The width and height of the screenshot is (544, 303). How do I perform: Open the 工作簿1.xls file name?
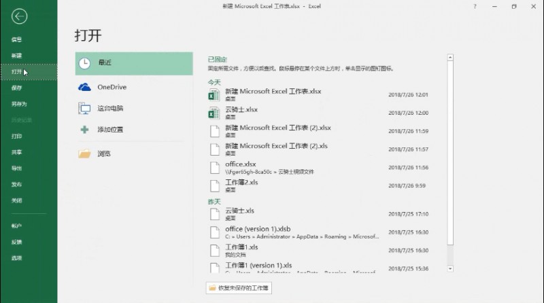pyautogui.click(x=241, y=247)
